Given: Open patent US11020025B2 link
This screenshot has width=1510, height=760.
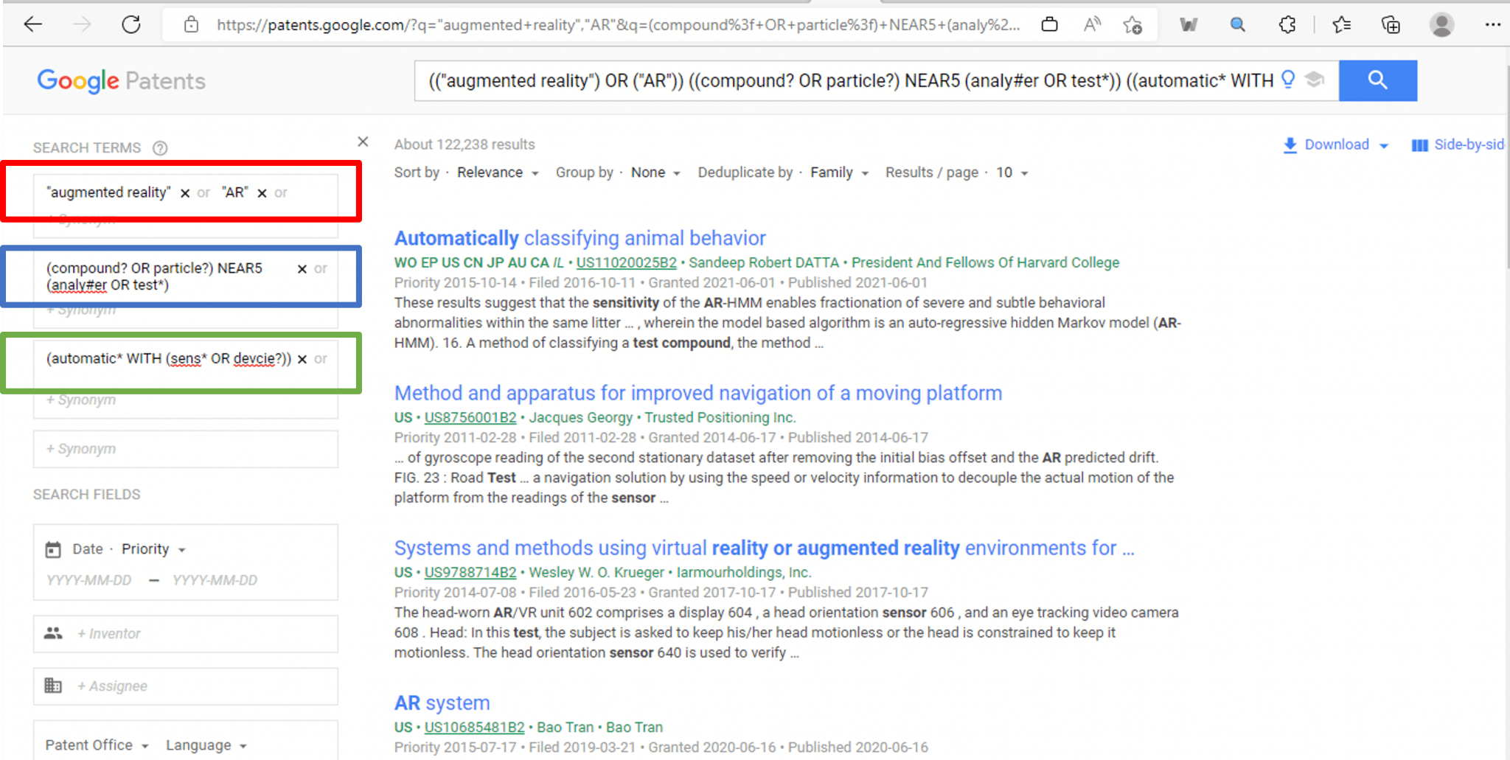Looking at the screenshot, I should point(626,262).
